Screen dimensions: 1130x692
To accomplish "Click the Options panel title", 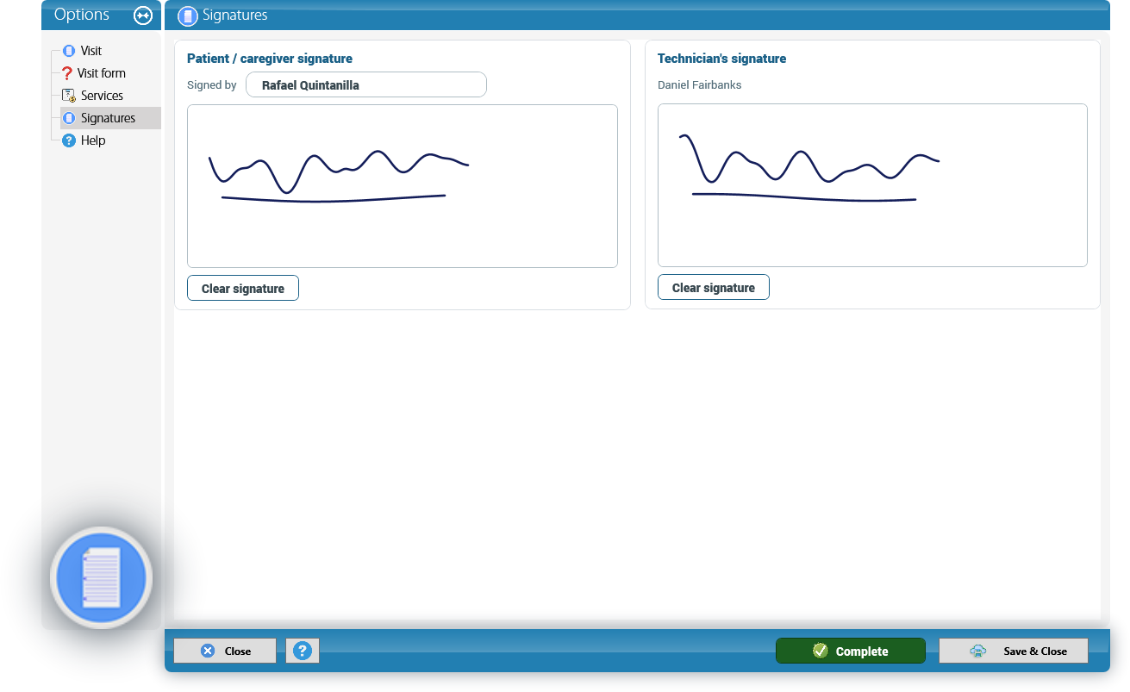I will coord(82,15).
